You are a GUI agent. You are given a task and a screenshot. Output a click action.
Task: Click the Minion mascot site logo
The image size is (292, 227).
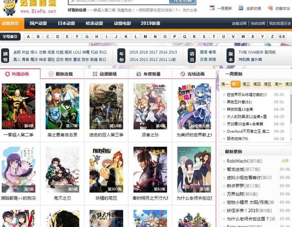(10, 8)
